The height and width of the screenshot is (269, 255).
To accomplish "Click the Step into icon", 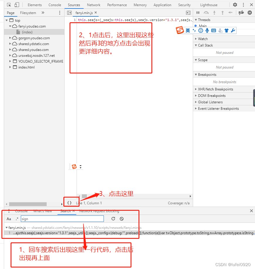I will pyautogui.click(x=214, y=13).
